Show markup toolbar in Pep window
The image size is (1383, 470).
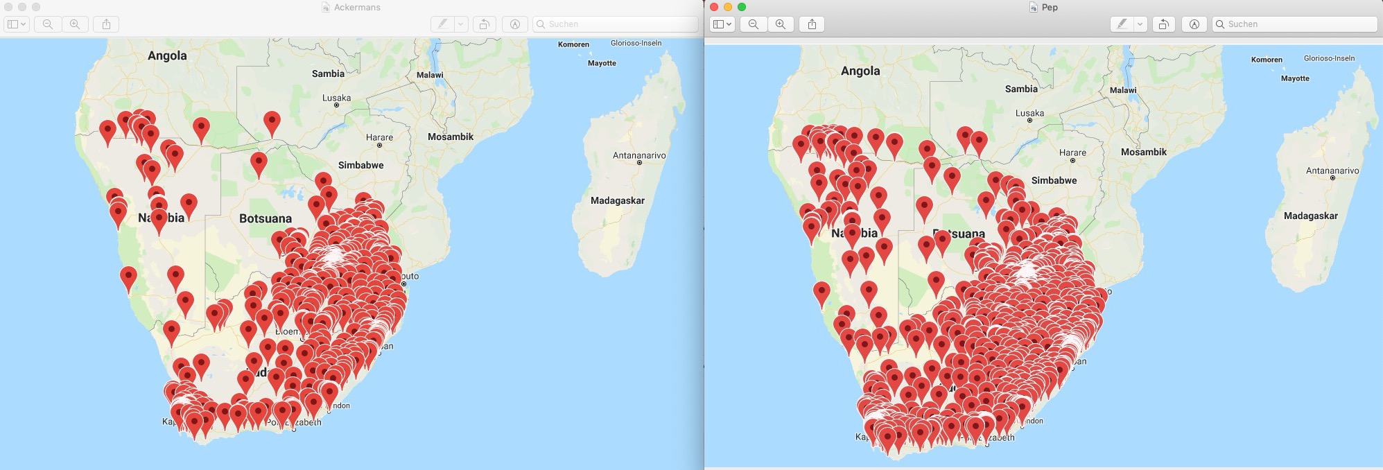(1194, 24)
